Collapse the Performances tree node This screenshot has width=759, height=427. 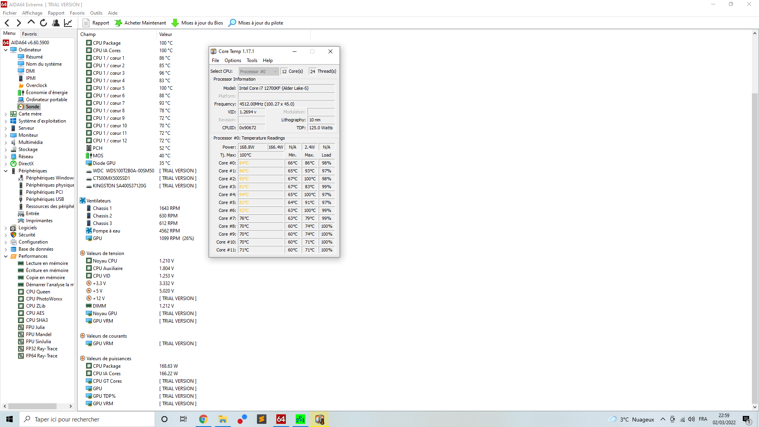pyautogui.click(x=6, y=256)
